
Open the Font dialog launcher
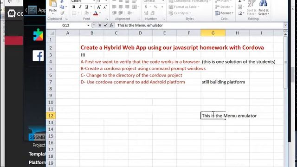coord(107,19)
